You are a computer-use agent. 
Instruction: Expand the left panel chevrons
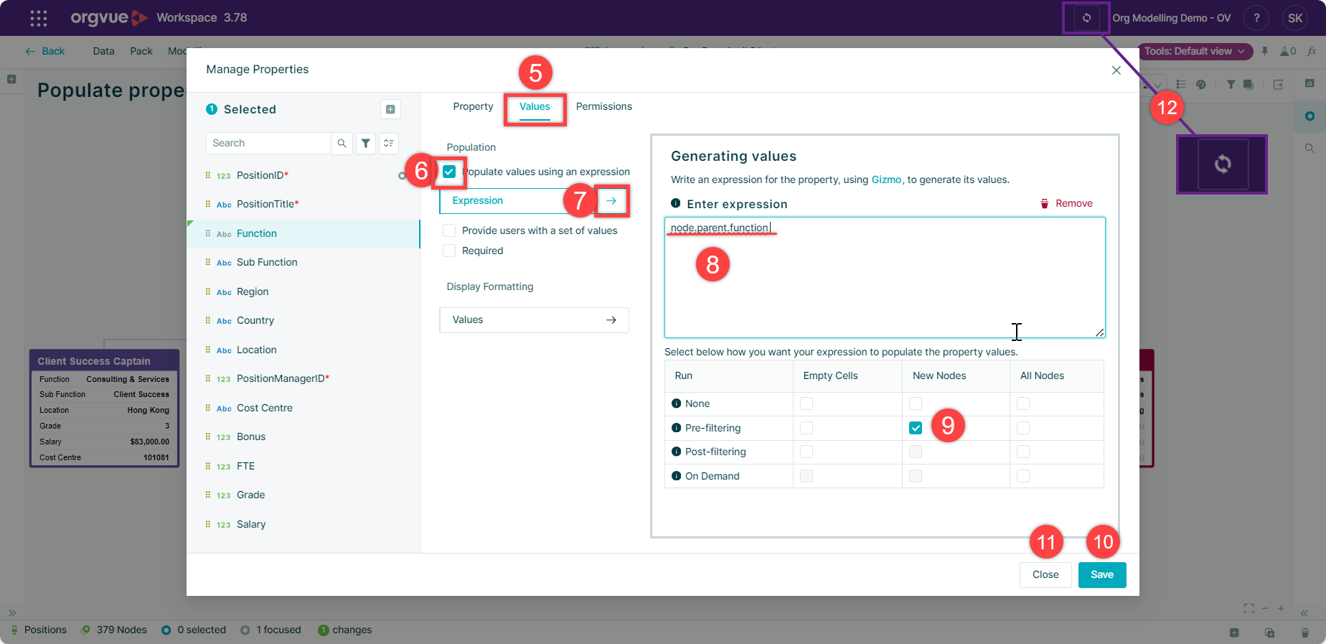[12, 612]
